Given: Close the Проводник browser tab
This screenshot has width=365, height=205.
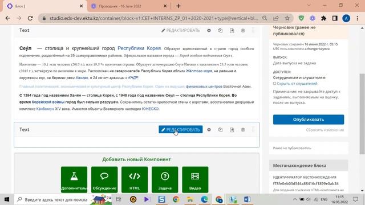Looking at the screenshot, I should click(x=165, y=6).
